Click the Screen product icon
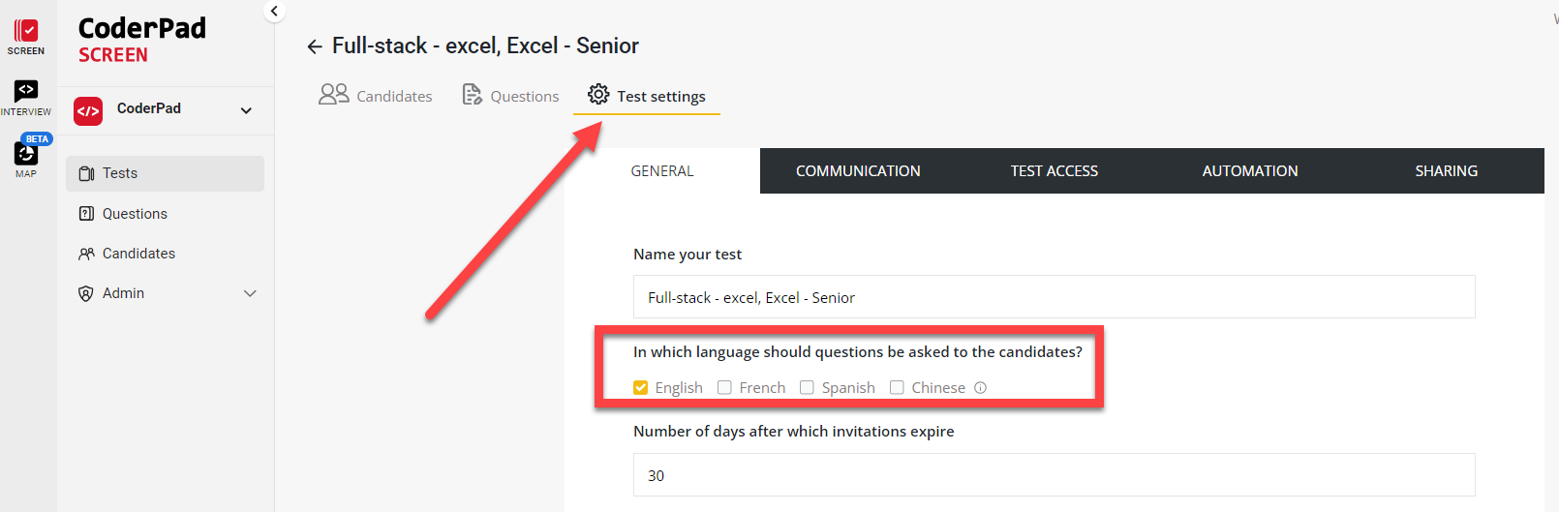 [x=26, y=32]
